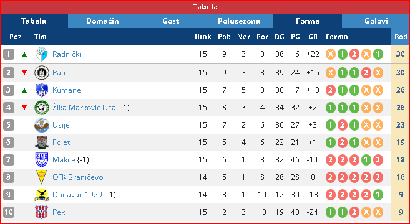410x224 pixels.
Task: Click Radnički's first form result circle
Action: (x=331, y=54)
